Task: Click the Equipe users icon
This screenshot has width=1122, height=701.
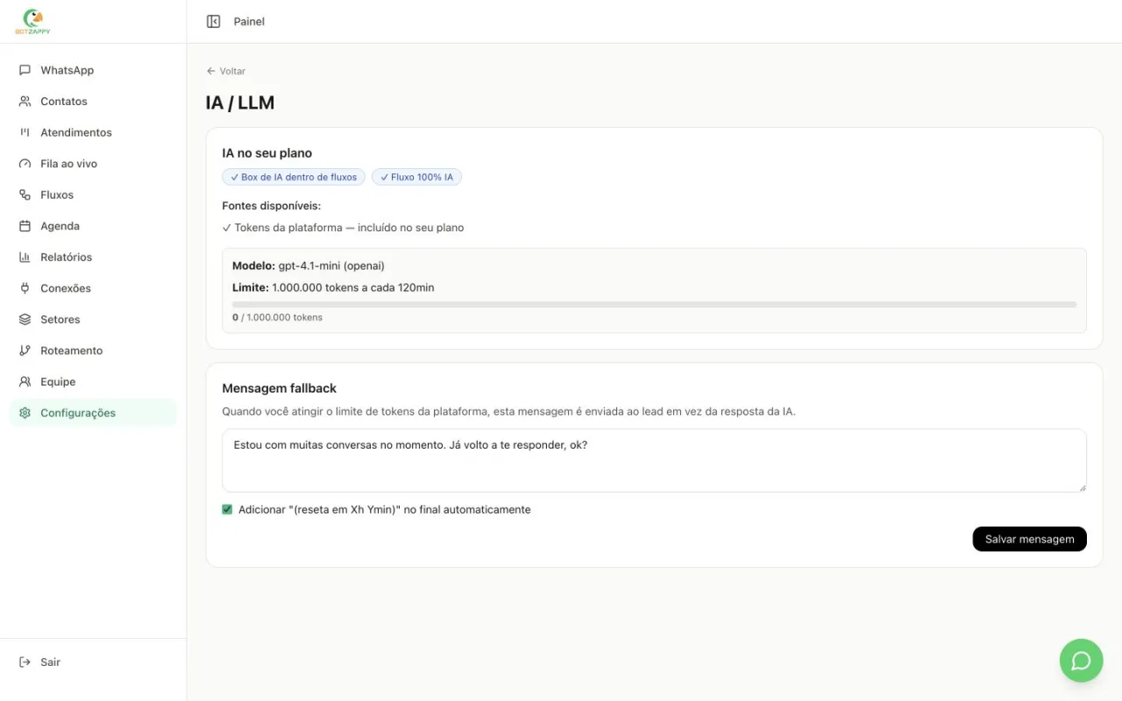Action: (x=25, y=382)
